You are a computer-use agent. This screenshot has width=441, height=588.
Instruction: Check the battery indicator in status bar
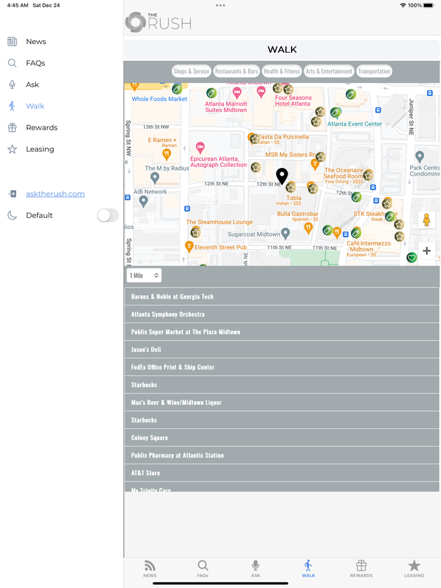(428, 5)
